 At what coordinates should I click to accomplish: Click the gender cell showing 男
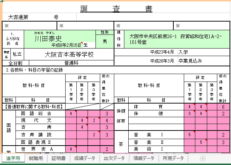pyautogui.click(x=105, y=42)
